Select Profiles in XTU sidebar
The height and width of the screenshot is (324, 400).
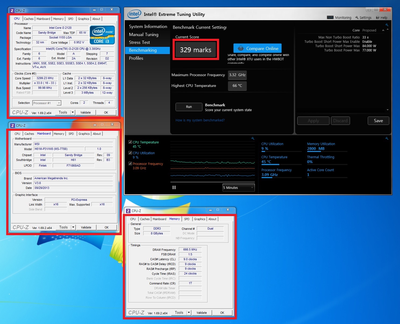point(136,58)
